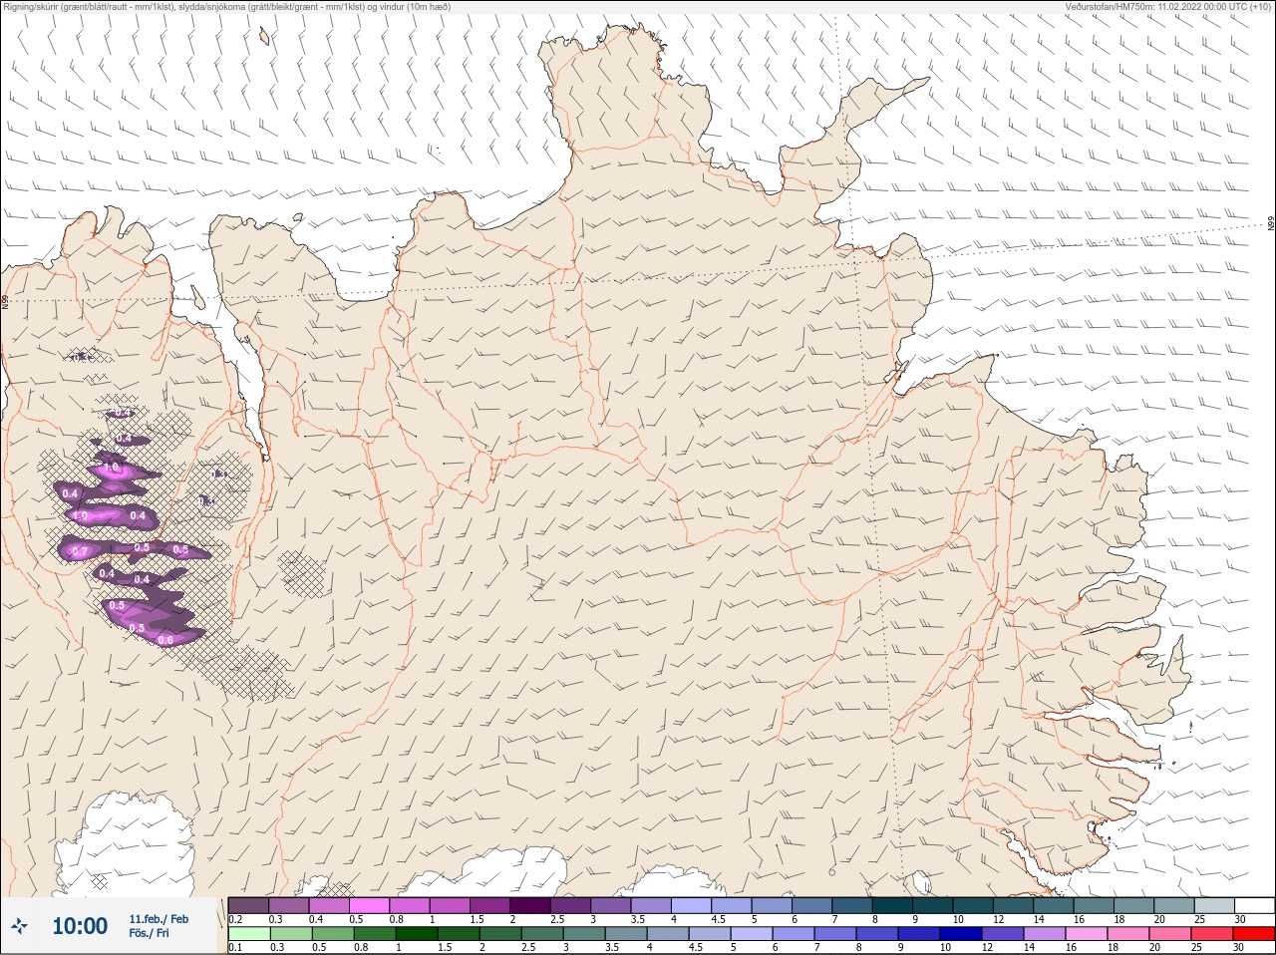Click the '25' label under the rain legend
This screenshot has height=955, width=1276.
1198,948
